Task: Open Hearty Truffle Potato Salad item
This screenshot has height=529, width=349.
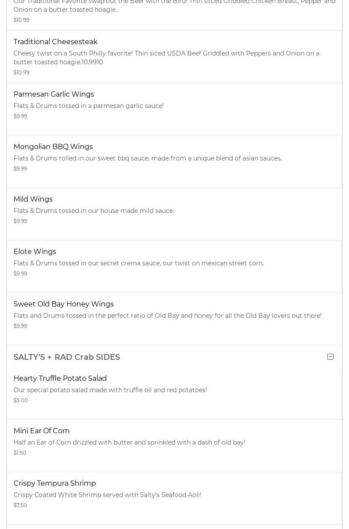Action: point(60,379)
